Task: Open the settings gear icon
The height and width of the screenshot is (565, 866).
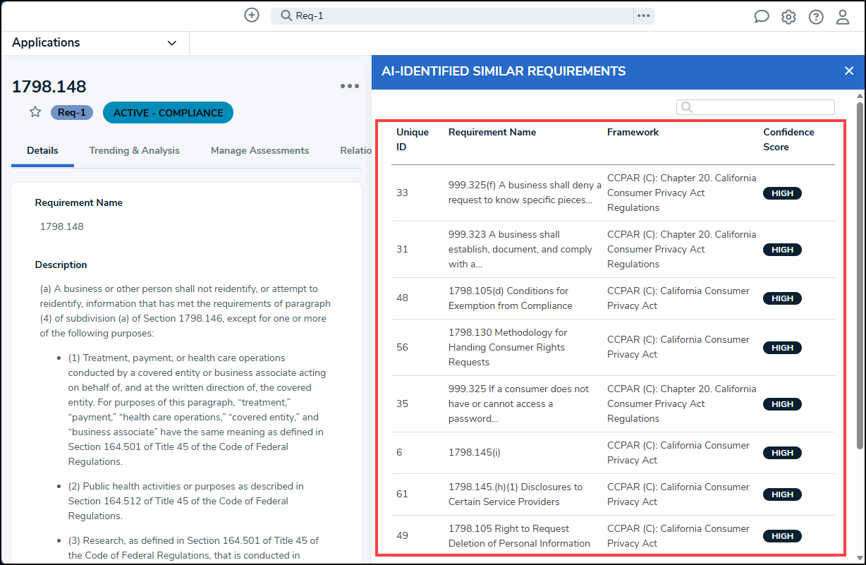Action: 788,17
